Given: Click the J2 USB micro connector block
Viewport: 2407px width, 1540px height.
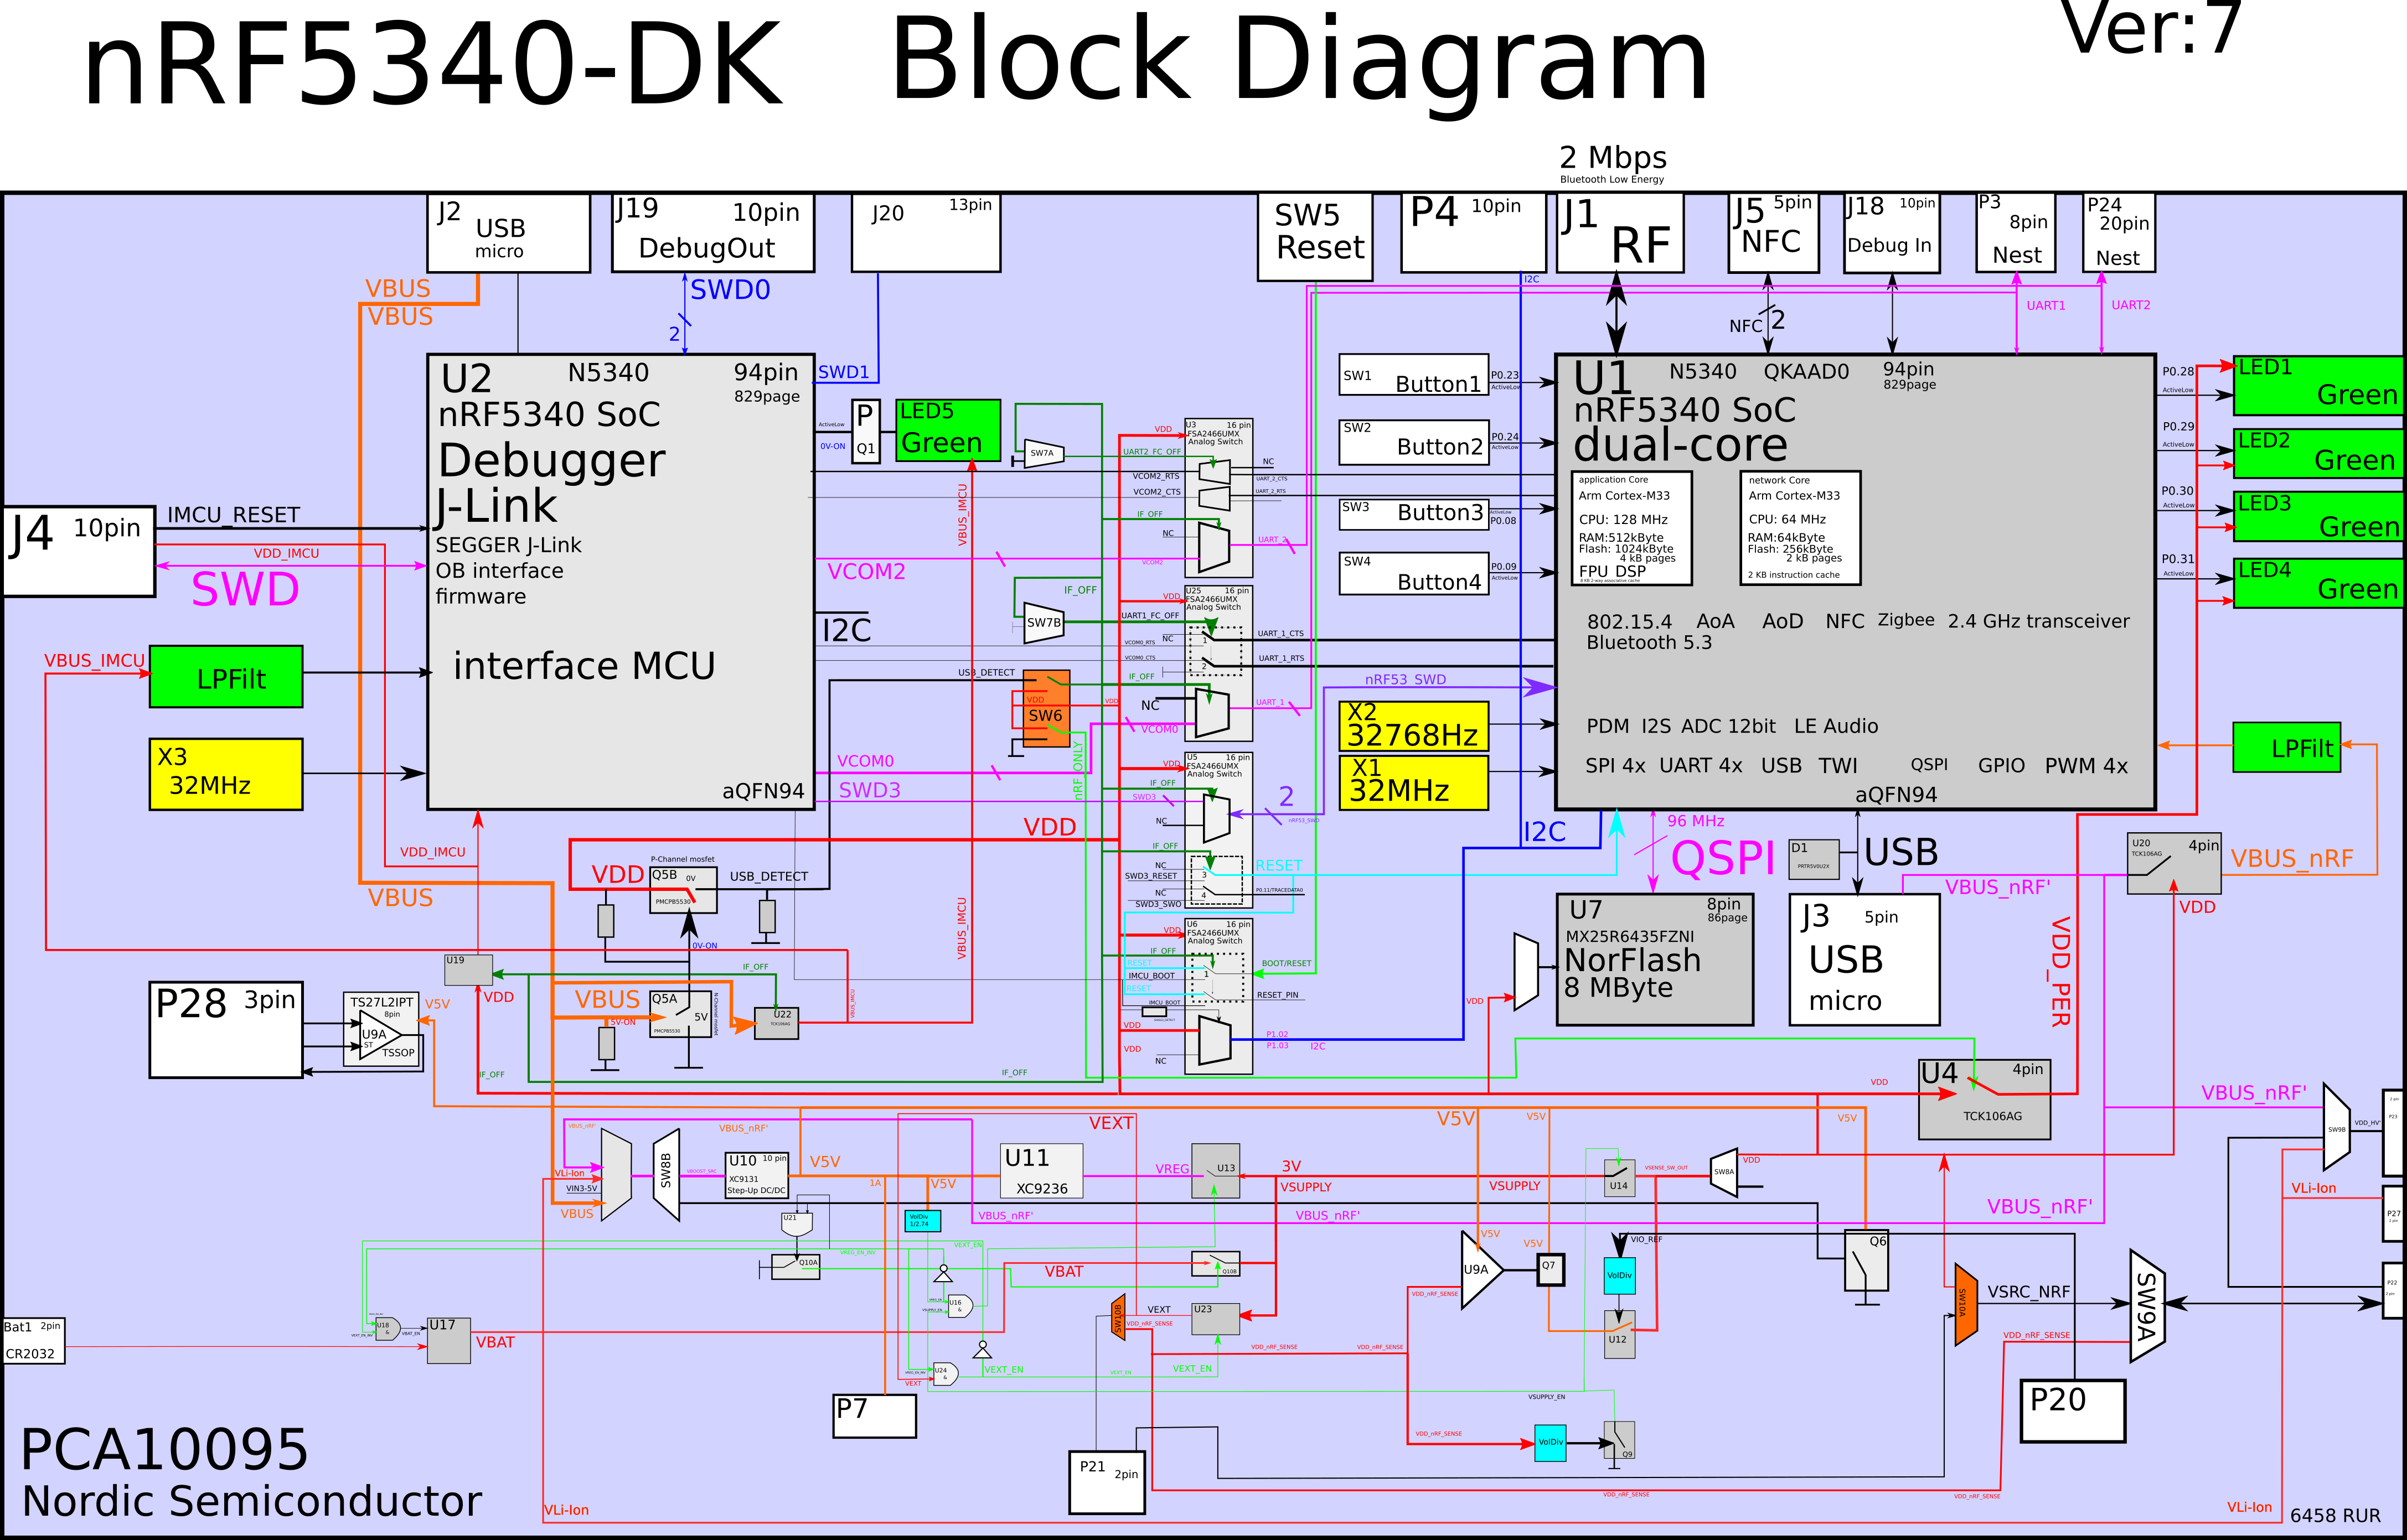Looking at the screenshot, I should [508, 232].
